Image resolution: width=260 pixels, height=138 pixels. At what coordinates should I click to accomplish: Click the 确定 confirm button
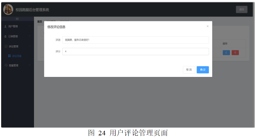coord(203,70)
